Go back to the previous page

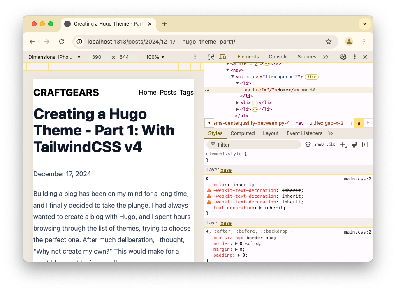[x=32, y=42]
